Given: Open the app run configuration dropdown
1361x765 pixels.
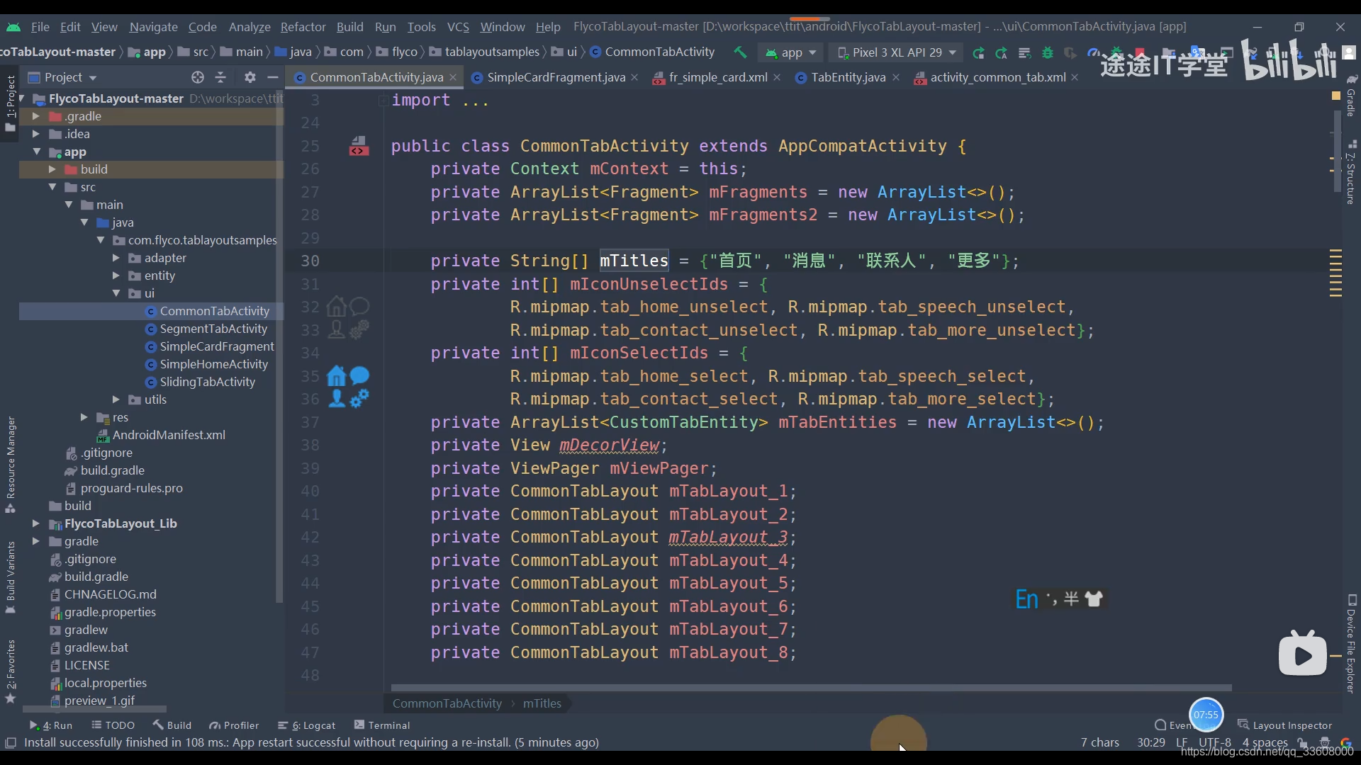Looking at the screenshot, I should [791, 53].
